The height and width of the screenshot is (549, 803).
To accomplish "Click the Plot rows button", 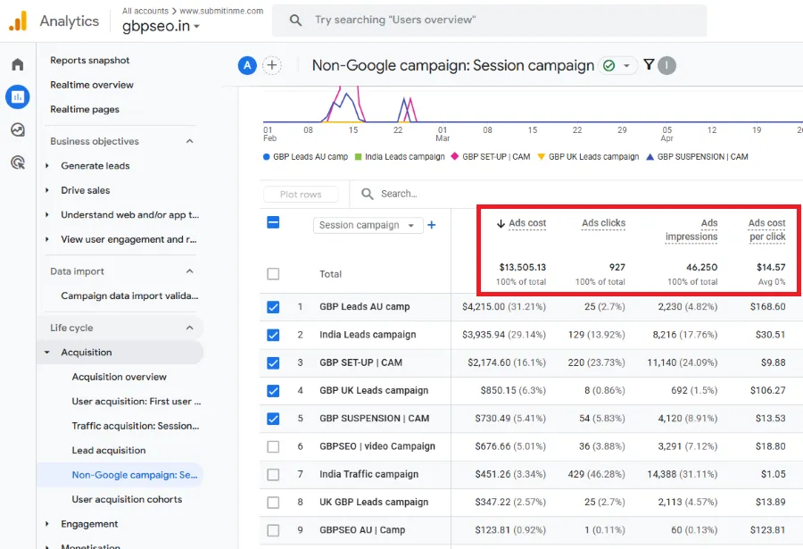I will pos(301,195).
